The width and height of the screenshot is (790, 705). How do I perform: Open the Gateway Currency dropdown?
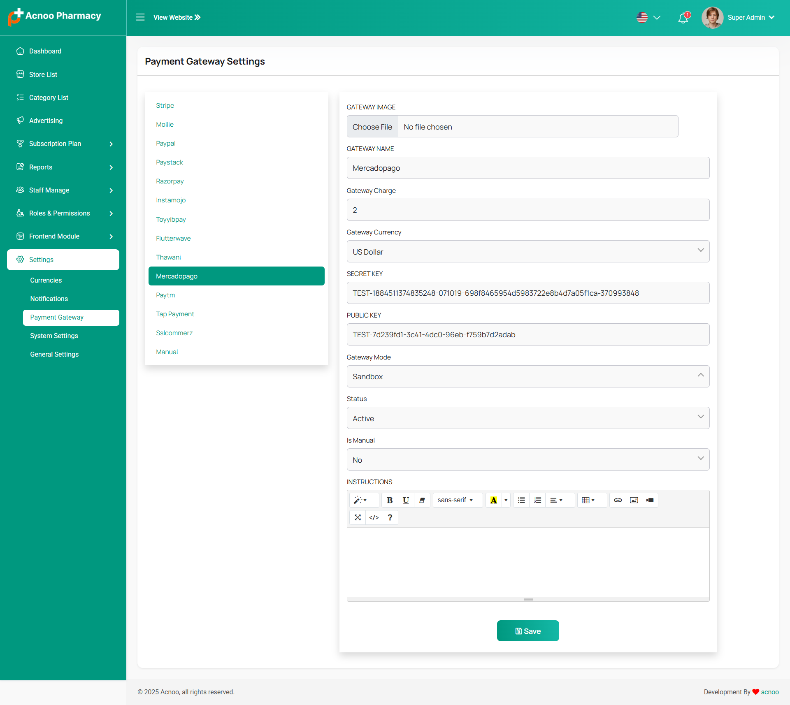point(527,251)
